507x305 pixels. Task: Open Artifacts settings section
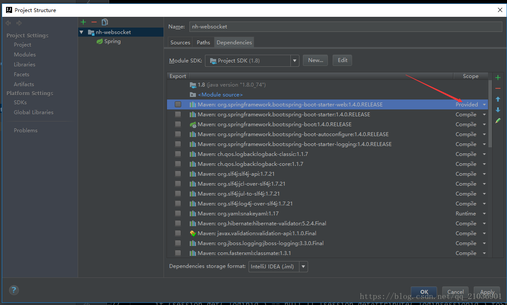click(x=24, y=84)
